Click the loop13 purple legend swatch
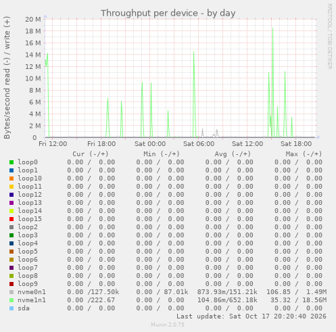 (x=11, y=203)
